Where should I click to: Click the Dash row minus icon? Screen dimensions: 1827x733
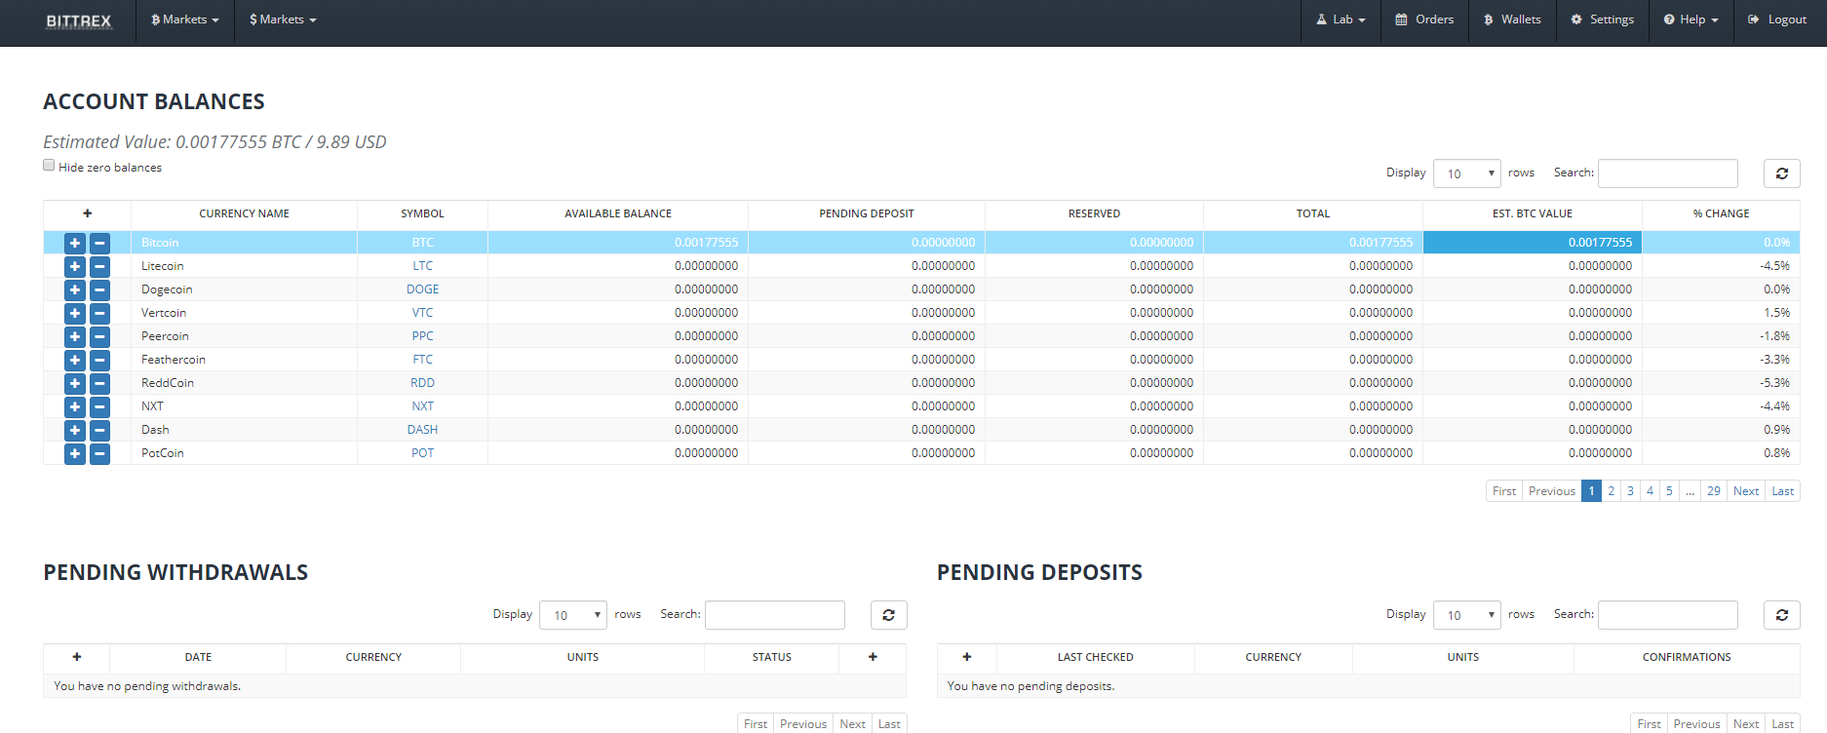click(99, 430)
